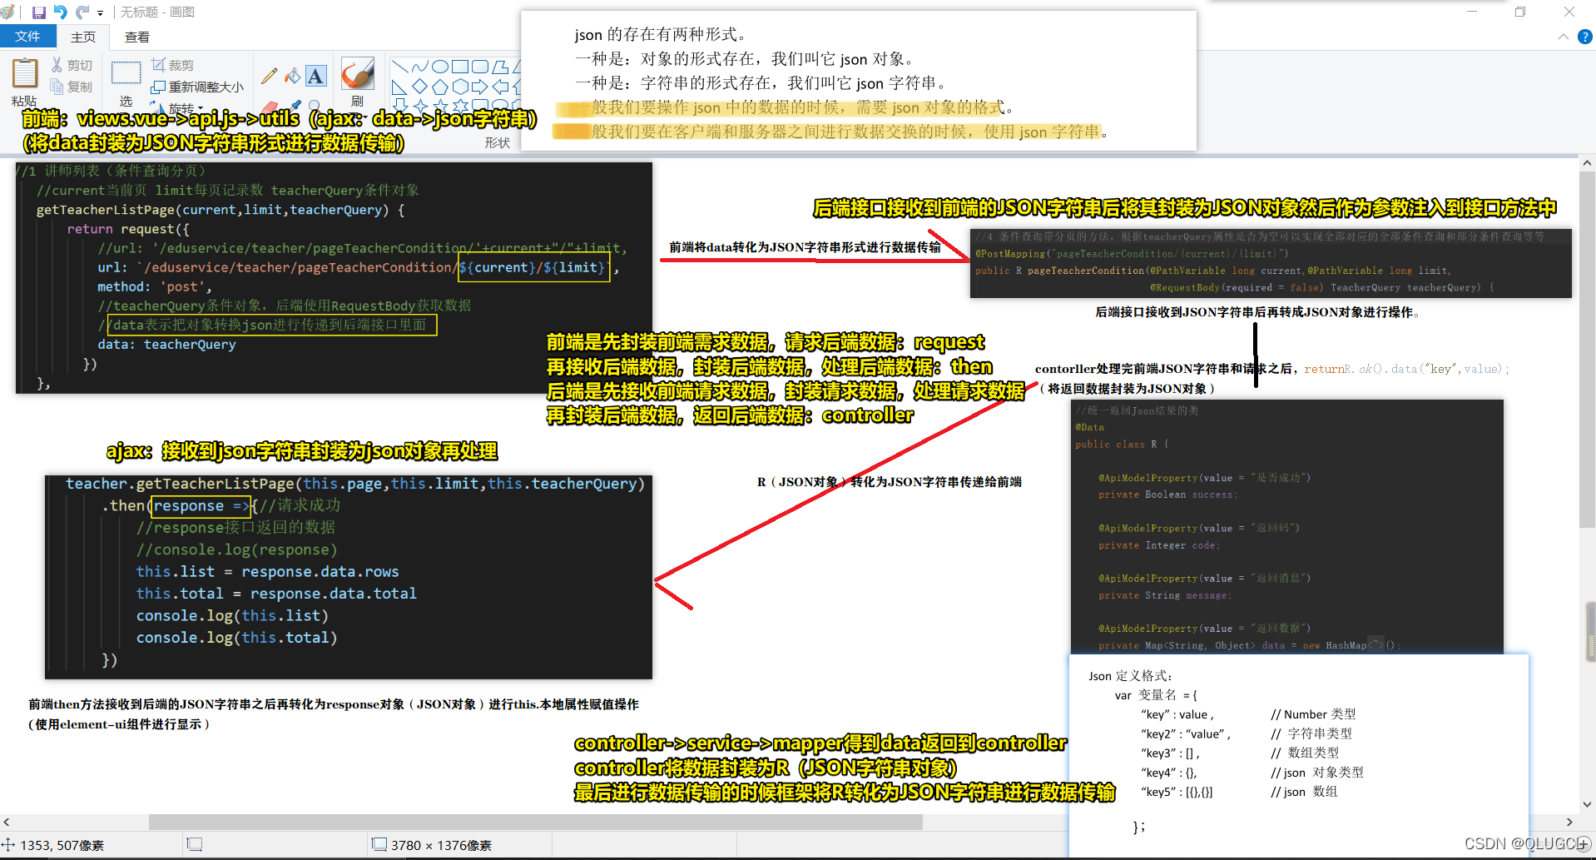Select the Eraser tool
This screenshot has height=860, width=1596.
[270, 107]
